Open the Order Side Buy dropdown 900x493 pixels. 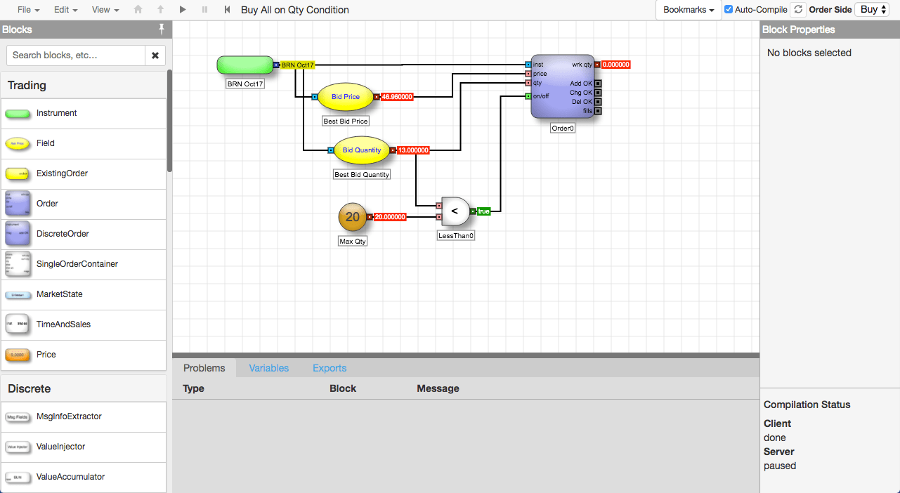click(873, 10)
